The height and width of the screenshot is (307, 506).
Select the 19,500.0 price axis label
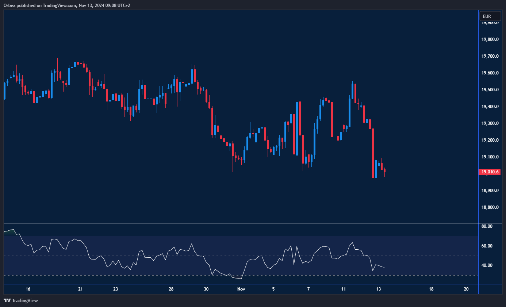(x=490, y=90)
